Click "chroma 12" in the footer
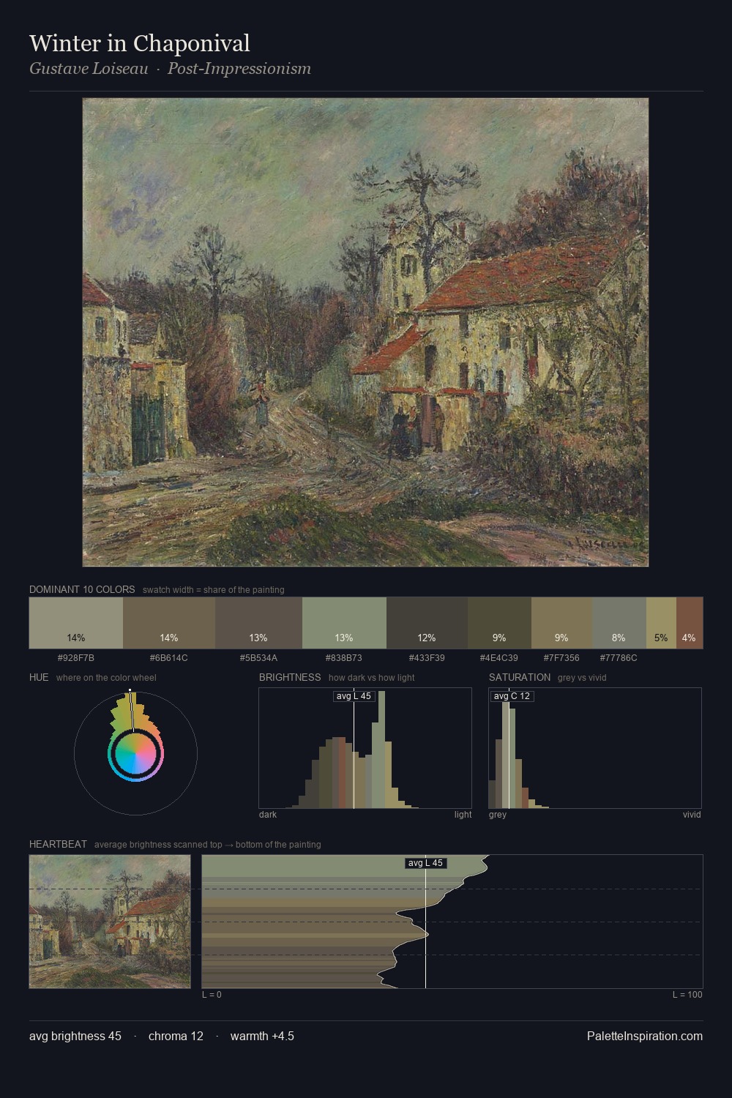 pyautogui.click(x=176, y=1036)
